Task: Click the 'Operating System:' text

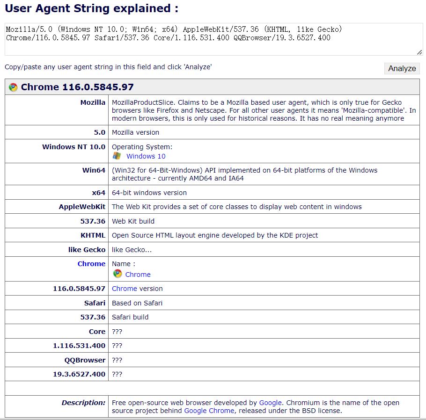Action: tap(142, 147)
